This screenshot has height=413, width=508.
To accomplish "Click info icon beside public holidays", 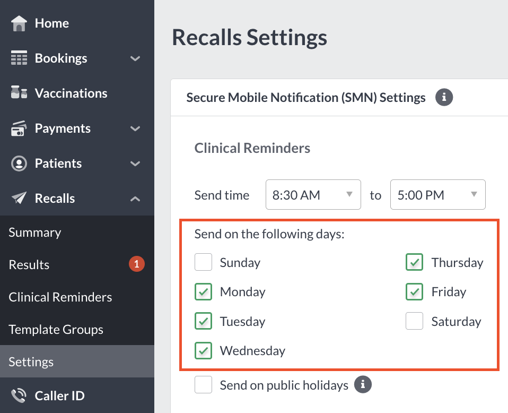I will [x=363, y=384].
